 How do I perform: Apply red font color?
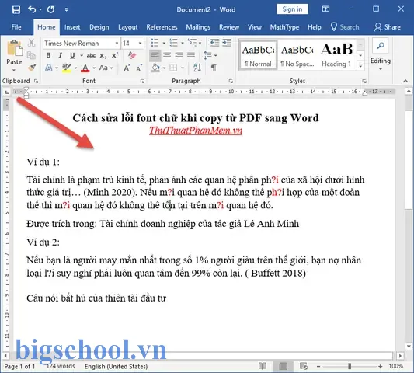(85, 68)
